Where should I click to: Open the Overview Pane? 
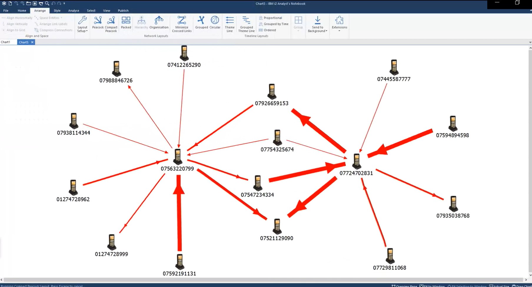pos(406,286)
